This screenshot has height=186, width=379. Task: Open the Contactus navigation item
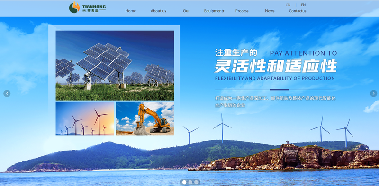tap(298, 11)
